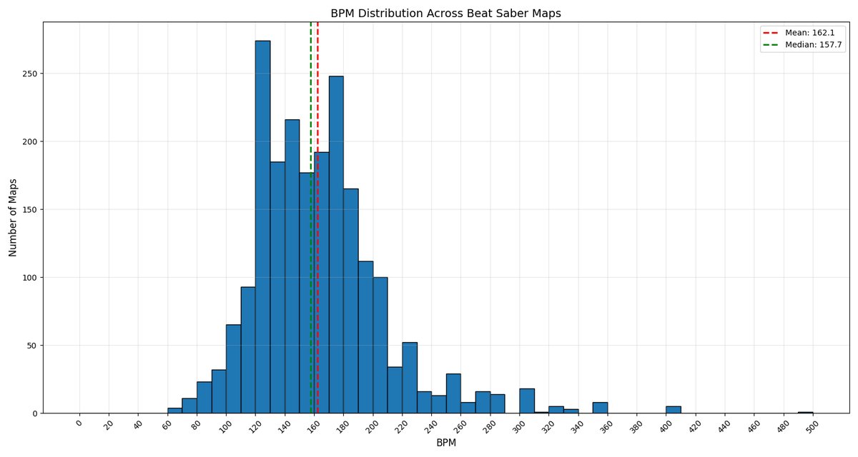Click the x-axis tick label 0
Screen dimensions: 858x457
click(x=79, y=423)
